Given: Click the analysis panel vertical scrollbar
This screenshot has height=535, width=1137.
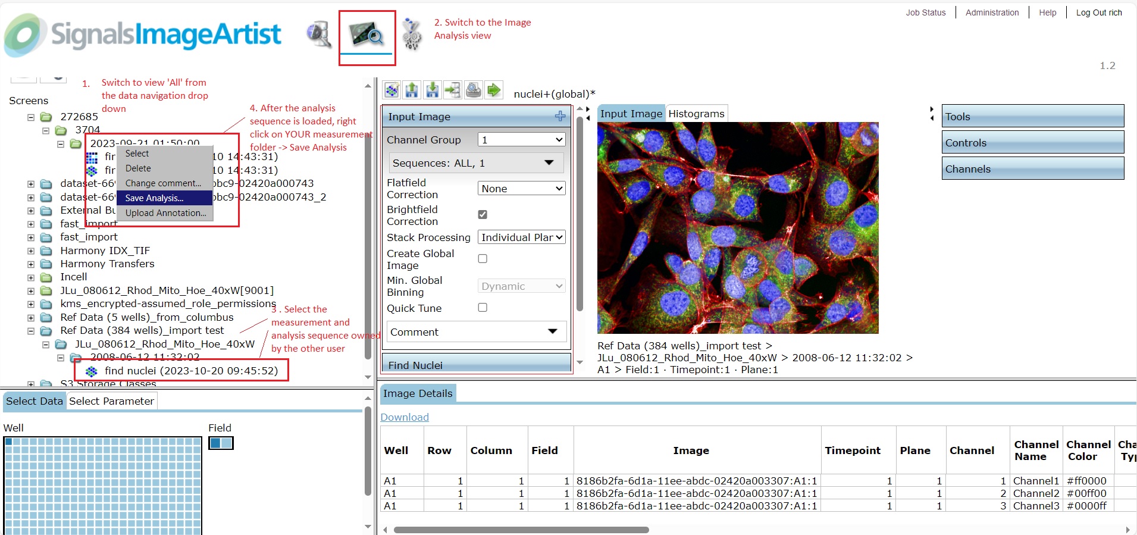Looking at the screenshot, I should (x=580, y=214).
